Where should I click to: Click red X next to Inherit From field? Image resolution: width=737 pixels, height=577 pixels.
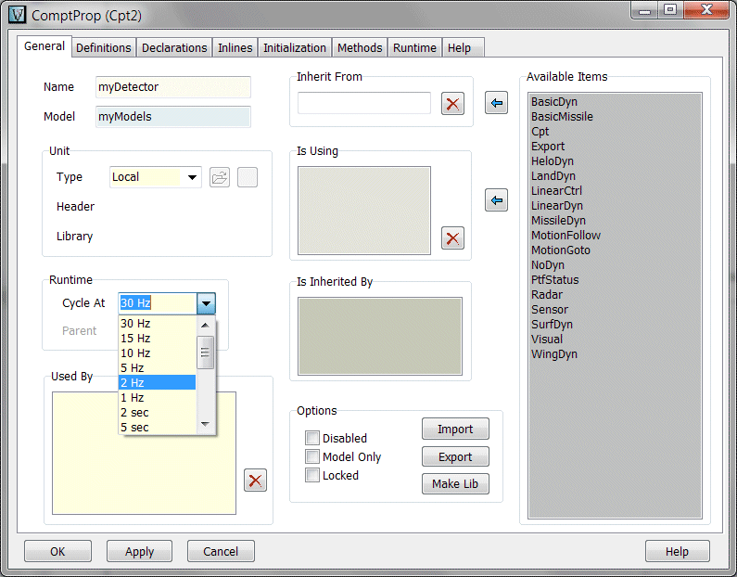[x=452, y=104]
